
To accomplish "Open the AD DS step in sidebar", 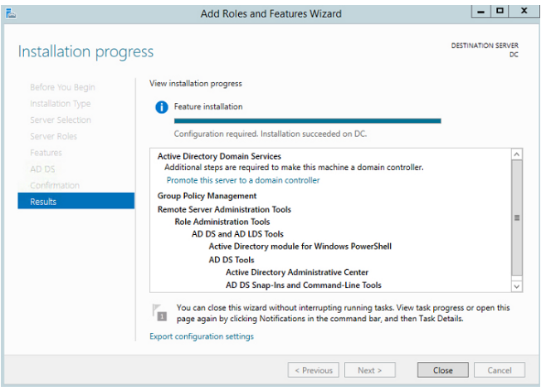I will pos(42,169).
